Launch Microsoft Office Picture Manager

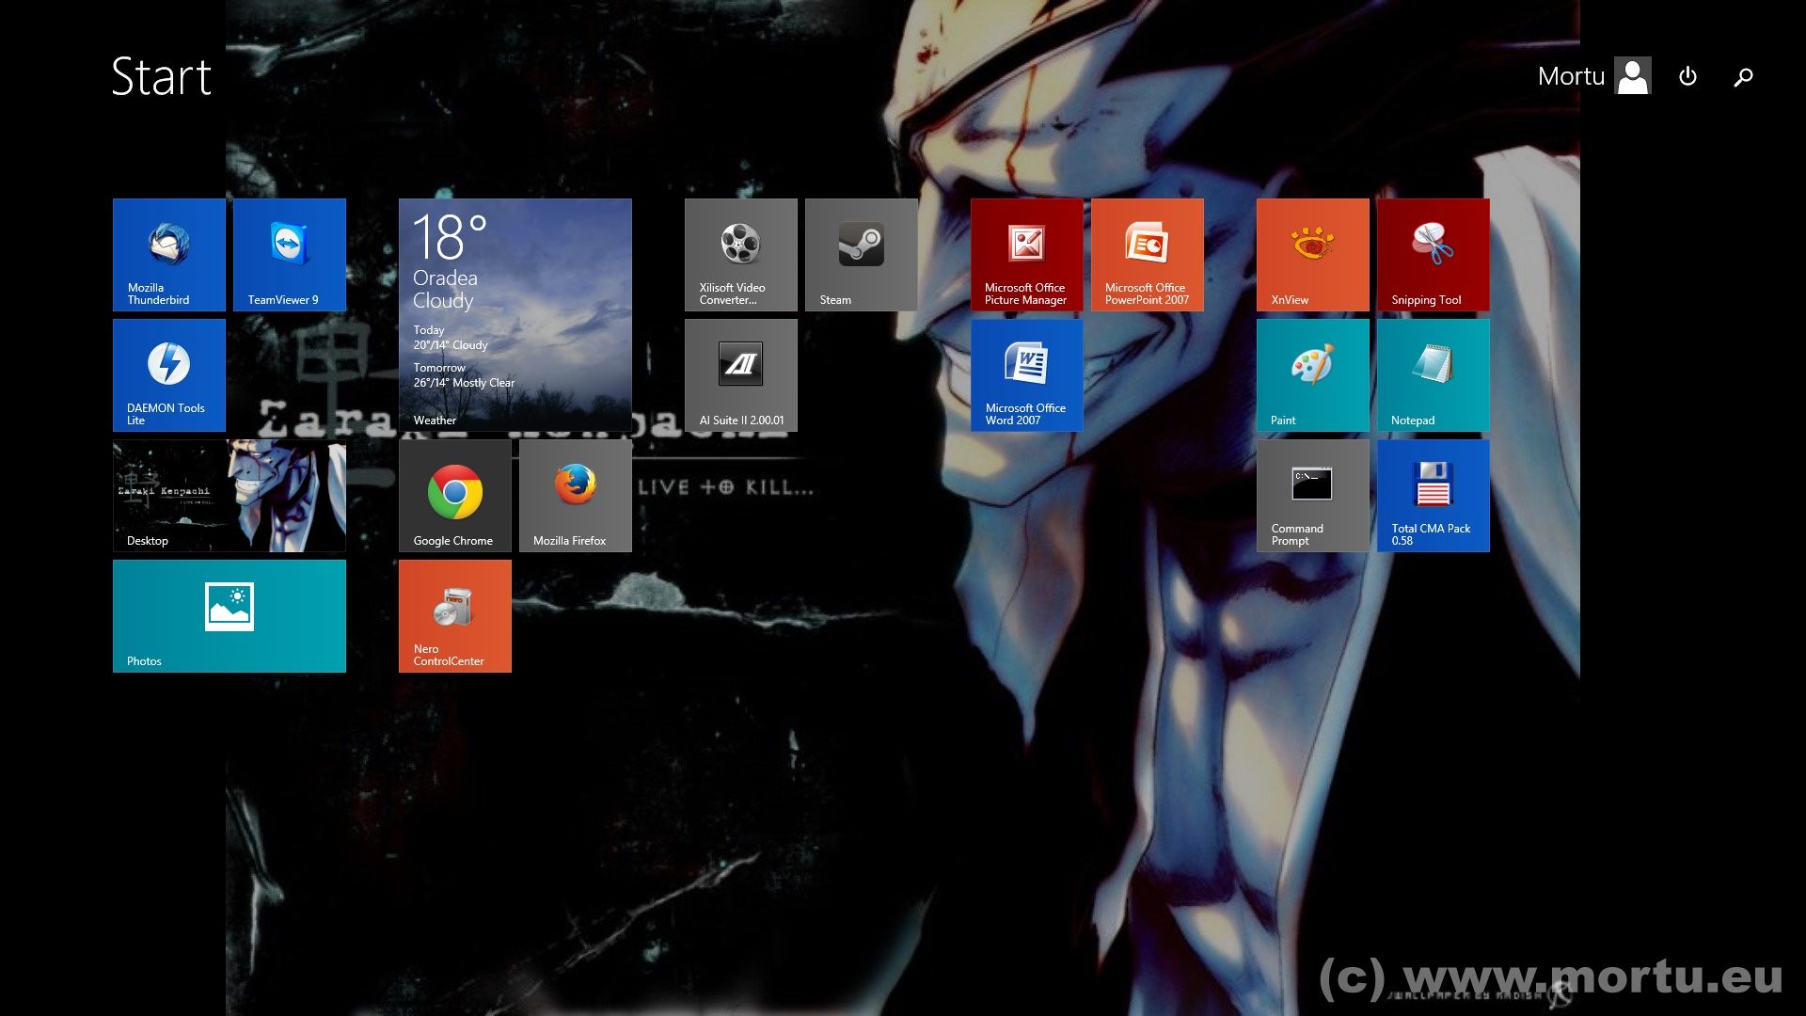[1027, 254]
